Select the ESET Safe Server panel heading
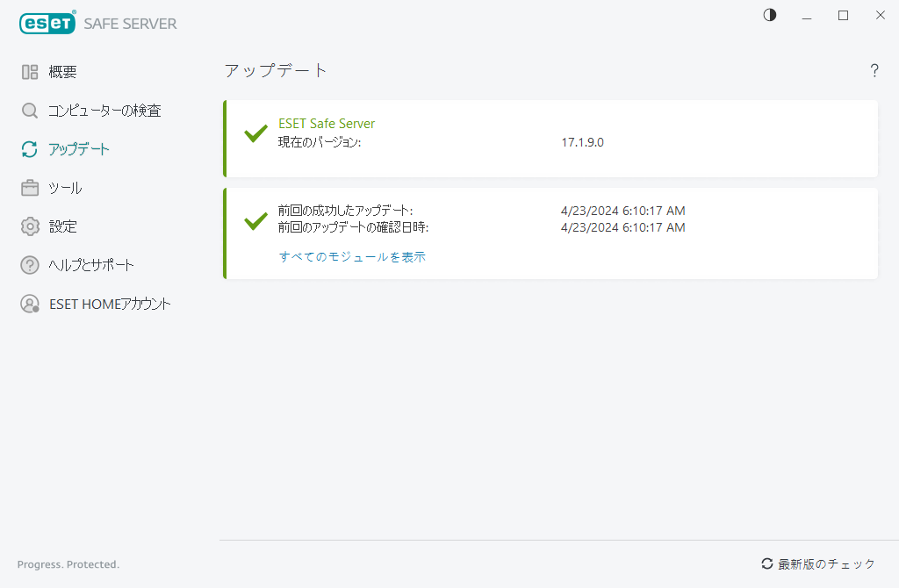The height and width of the screenshot is (588, 899). coord(327,123)
